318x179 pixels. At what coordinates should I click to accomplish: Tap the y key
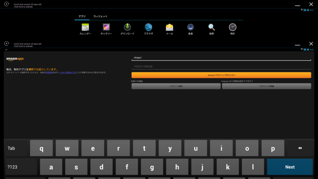click(170, 148)
